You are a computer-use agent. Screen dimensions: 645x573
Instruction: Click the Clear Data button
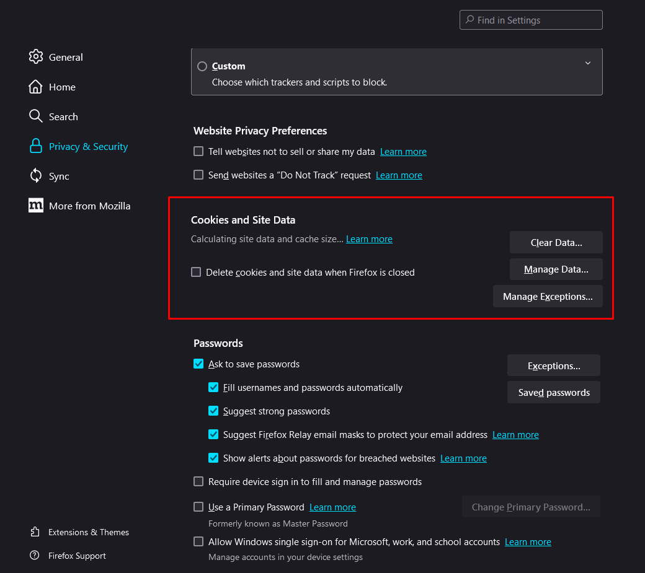tap(556, 242)
